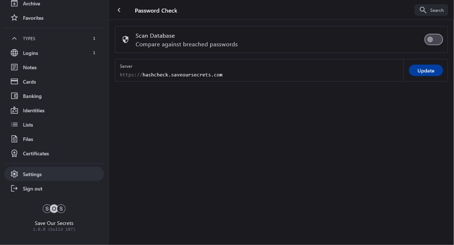Screen dimensions: 454x245
Task: Click the Sign out item
Action: [x=32, y=189]
